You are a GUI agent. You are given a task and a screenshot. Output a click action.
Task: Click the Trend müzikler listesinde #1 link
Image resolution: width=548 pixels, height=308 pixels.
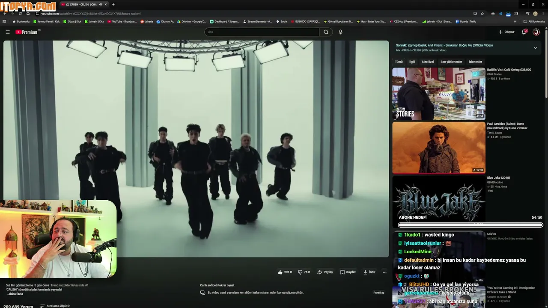69,285
